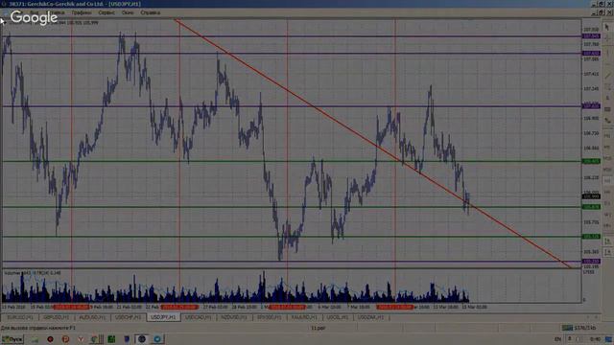This screenshot has height=345, width=614.
Task: Select the H1 timeframe button
Action: pos(607,181)
